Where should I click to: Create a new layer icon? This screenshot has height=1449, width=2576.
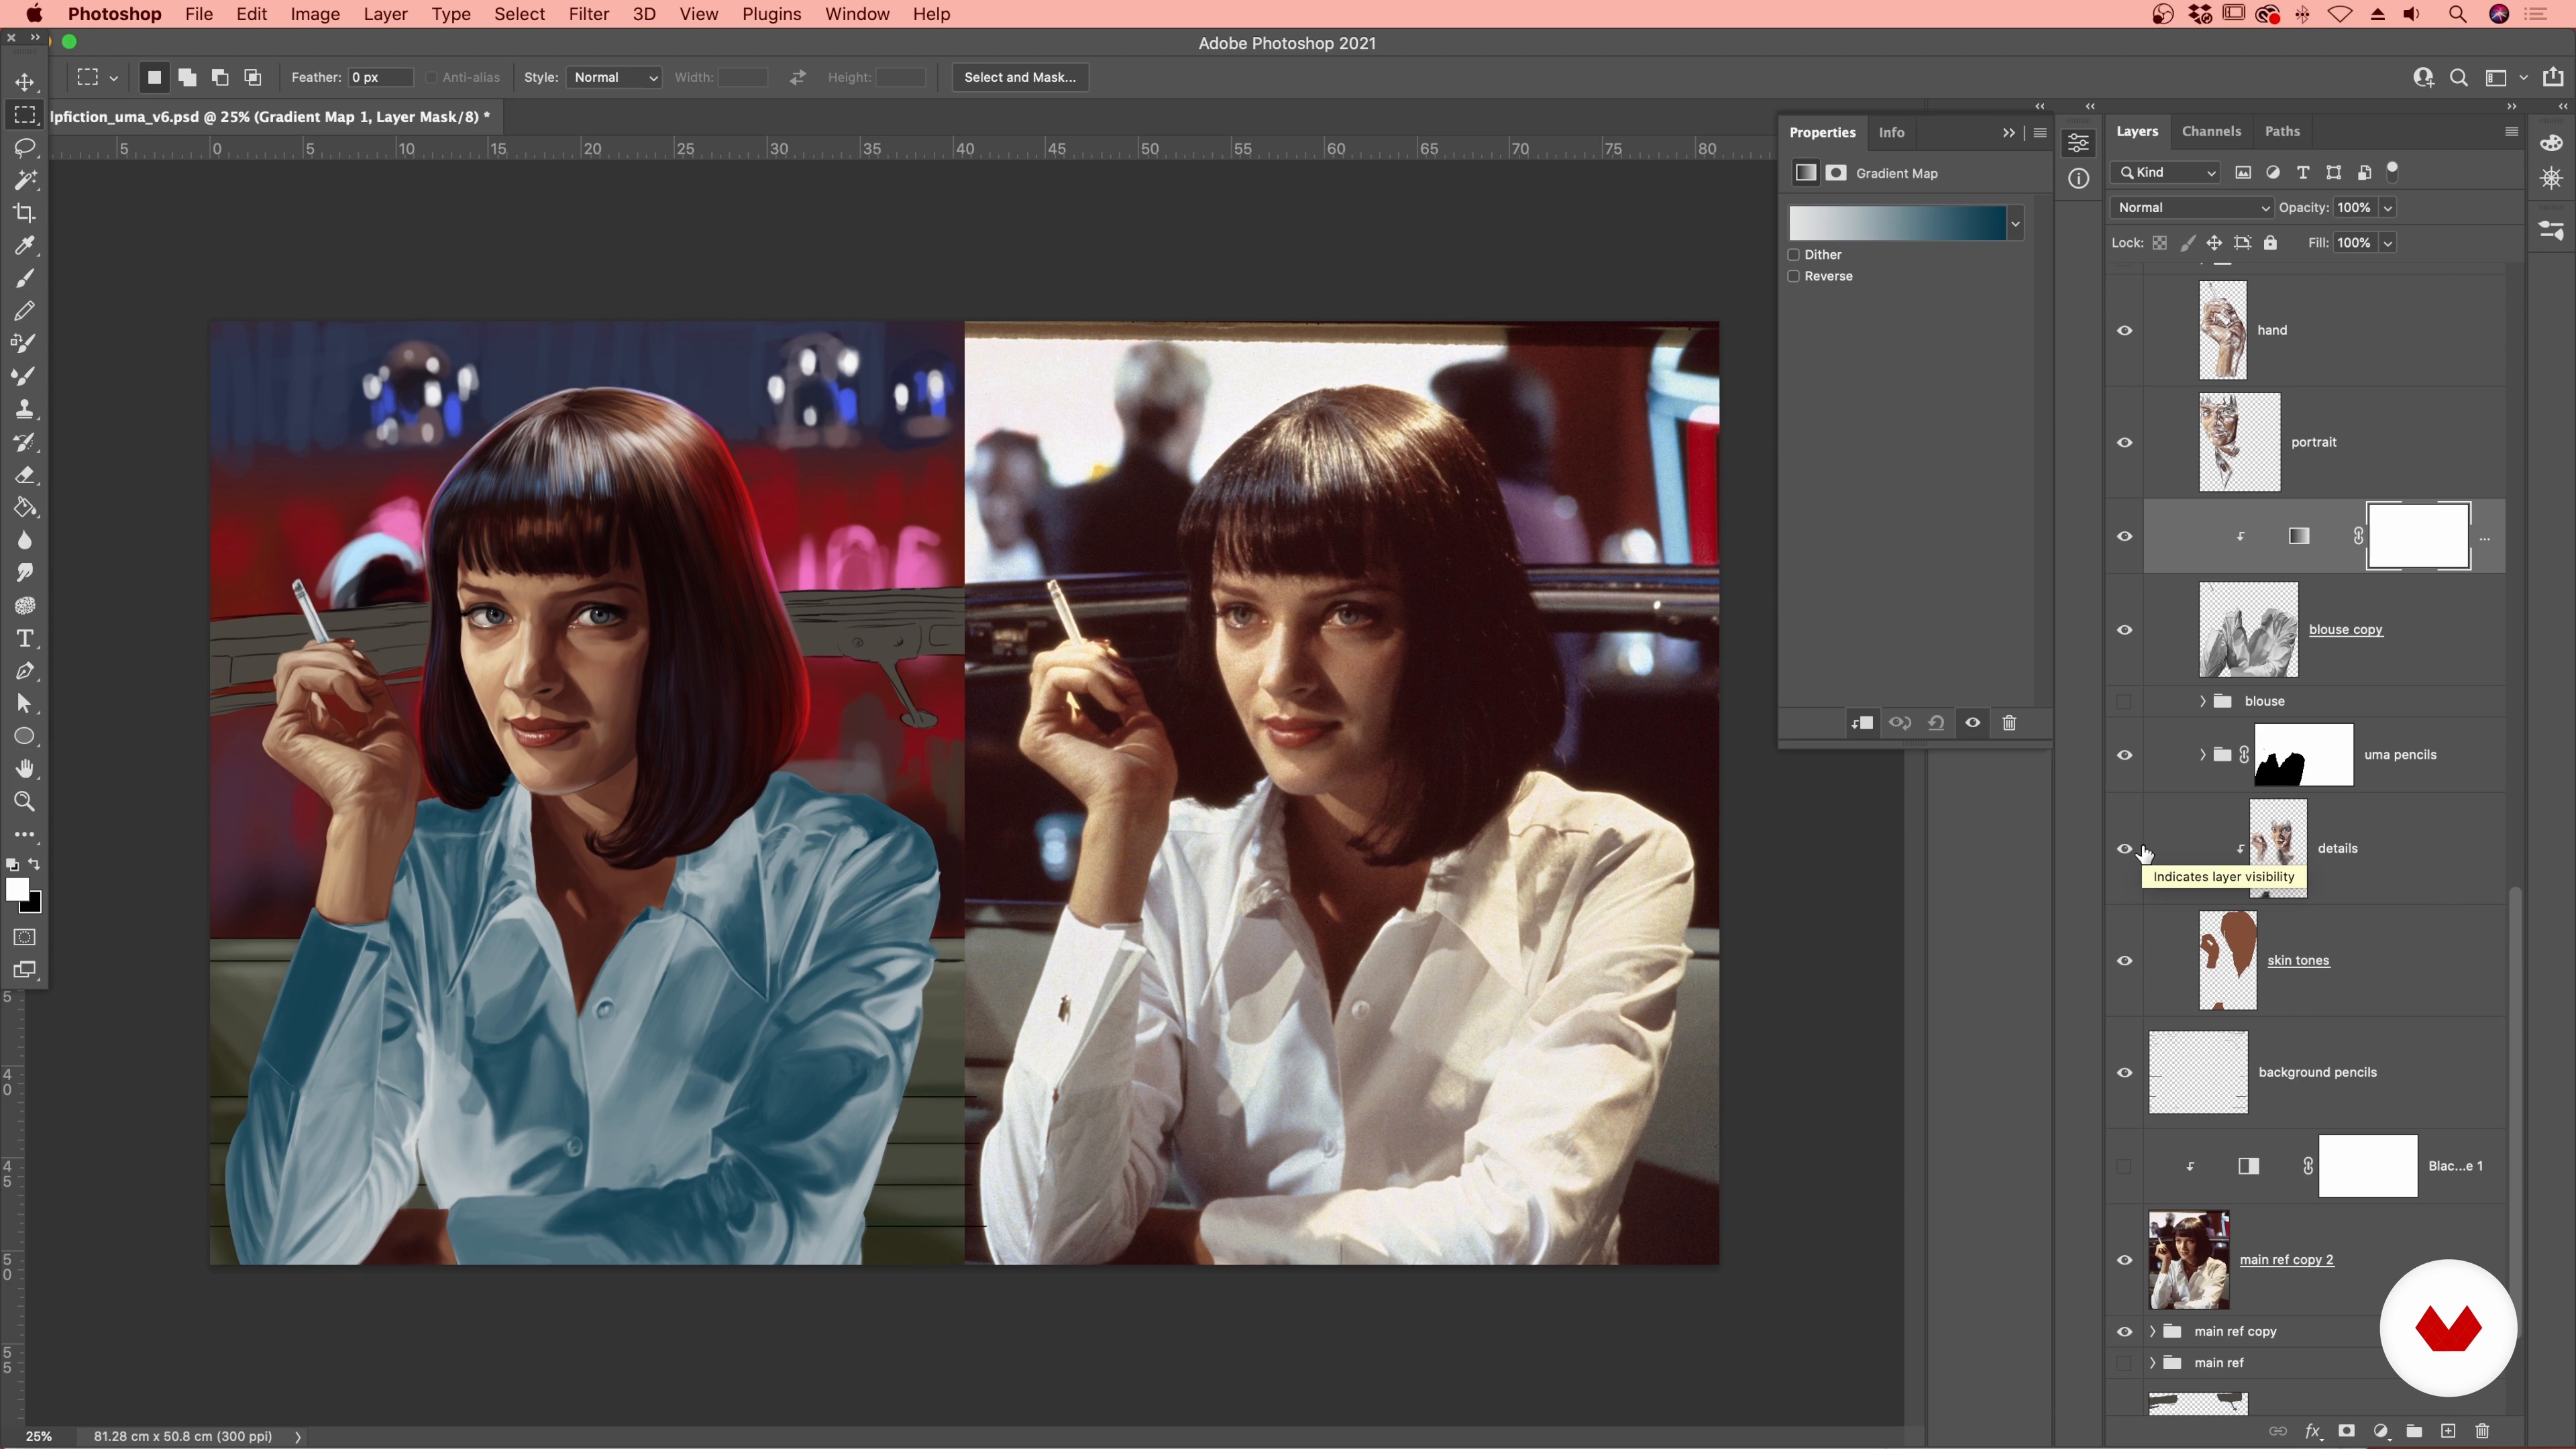pyautogui.click(x=2448, y=1431)
